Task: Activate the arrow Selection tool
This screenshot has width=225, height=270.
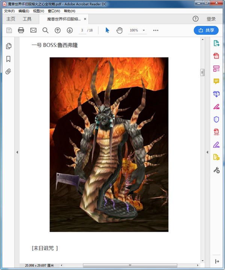Action: click(x=107, y=30)
